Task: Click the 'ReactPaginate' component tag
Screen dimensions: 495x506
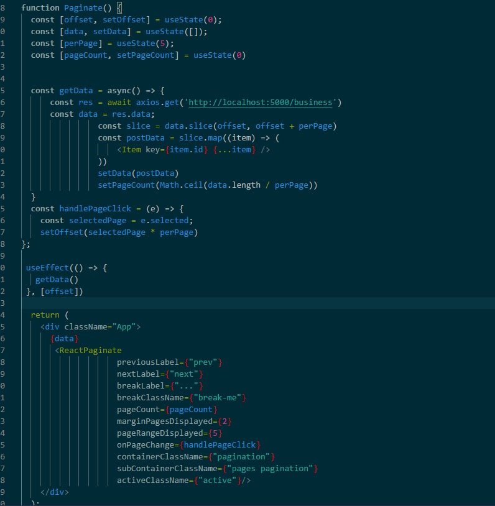Action: click(90, 351)
